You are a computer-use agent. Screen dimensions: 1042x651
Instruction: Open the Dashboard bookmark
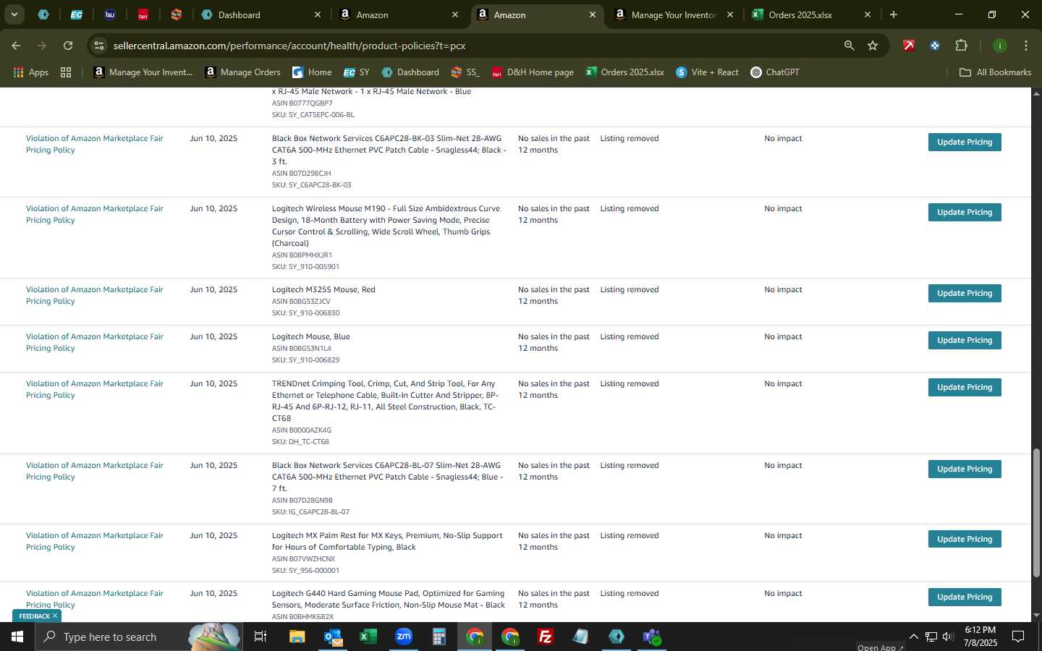click(410, 72)
